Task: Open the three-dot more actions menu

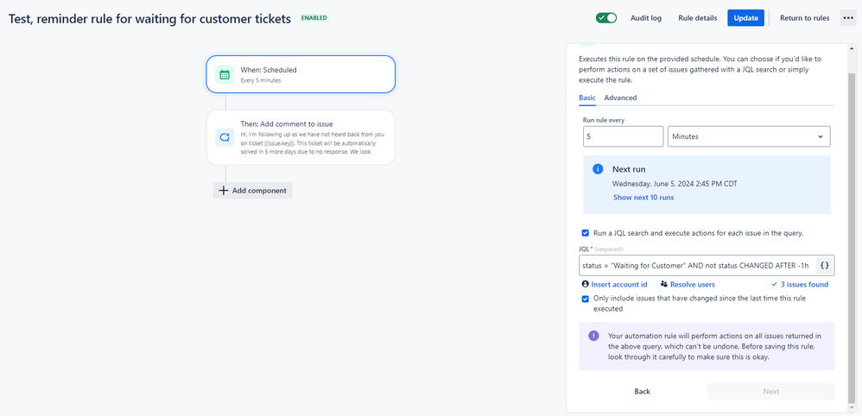Action: pyautogui.click(x=847, y=18)
